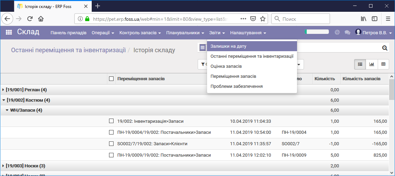395x176 pixels.
Task: Switch to graph view
Action: [372, 64]
